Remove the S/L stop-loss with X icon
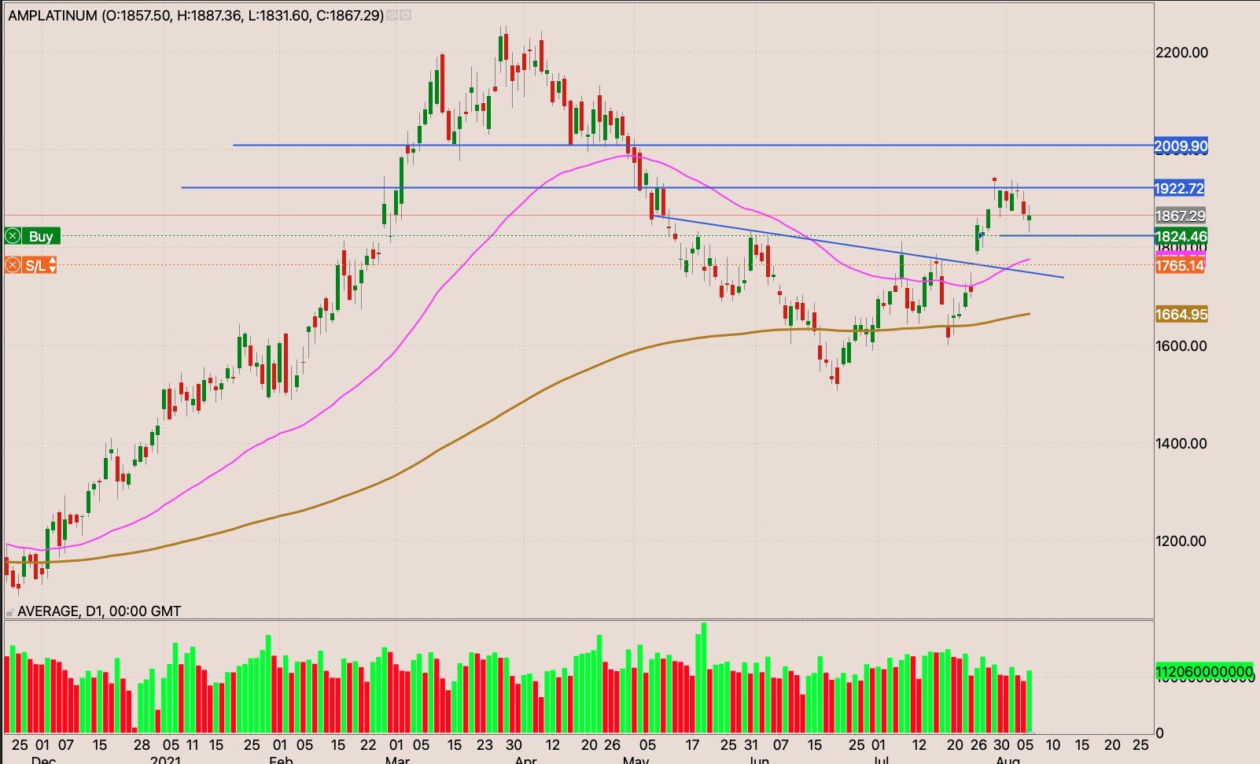The height and width of the screenshot is (764, 1260). click(13, 265)
